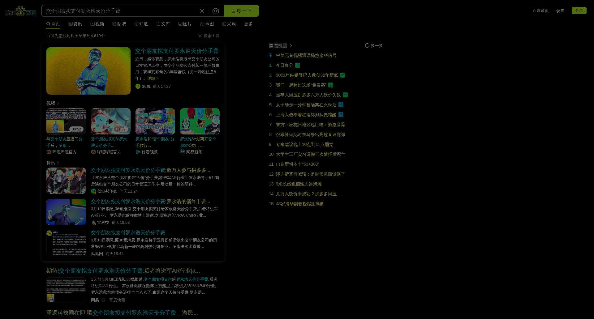Open top result photo of 罗永浩
Image resolution: width=594 pixels, height=319 pixels.
tap(88, 71)
